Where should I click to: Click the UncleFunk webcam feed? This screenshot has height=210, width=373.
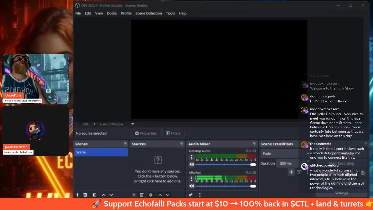click(36, 79)
